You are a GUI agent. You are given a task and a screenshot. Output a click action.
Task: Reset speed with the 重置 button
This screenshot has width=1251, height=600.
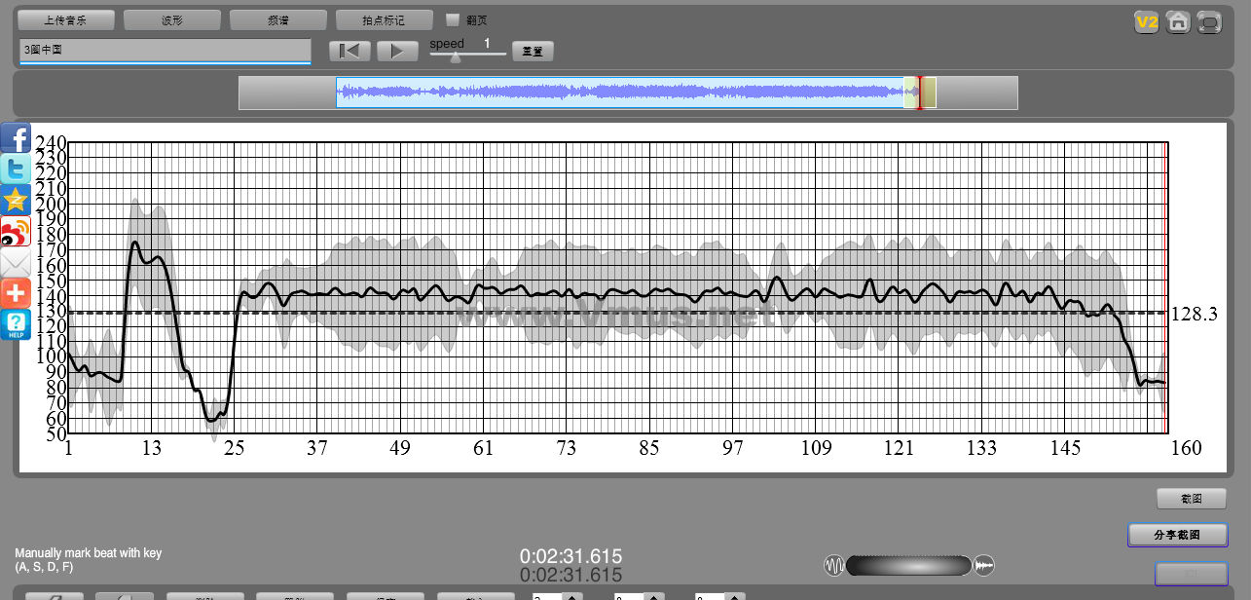(533, 51)
